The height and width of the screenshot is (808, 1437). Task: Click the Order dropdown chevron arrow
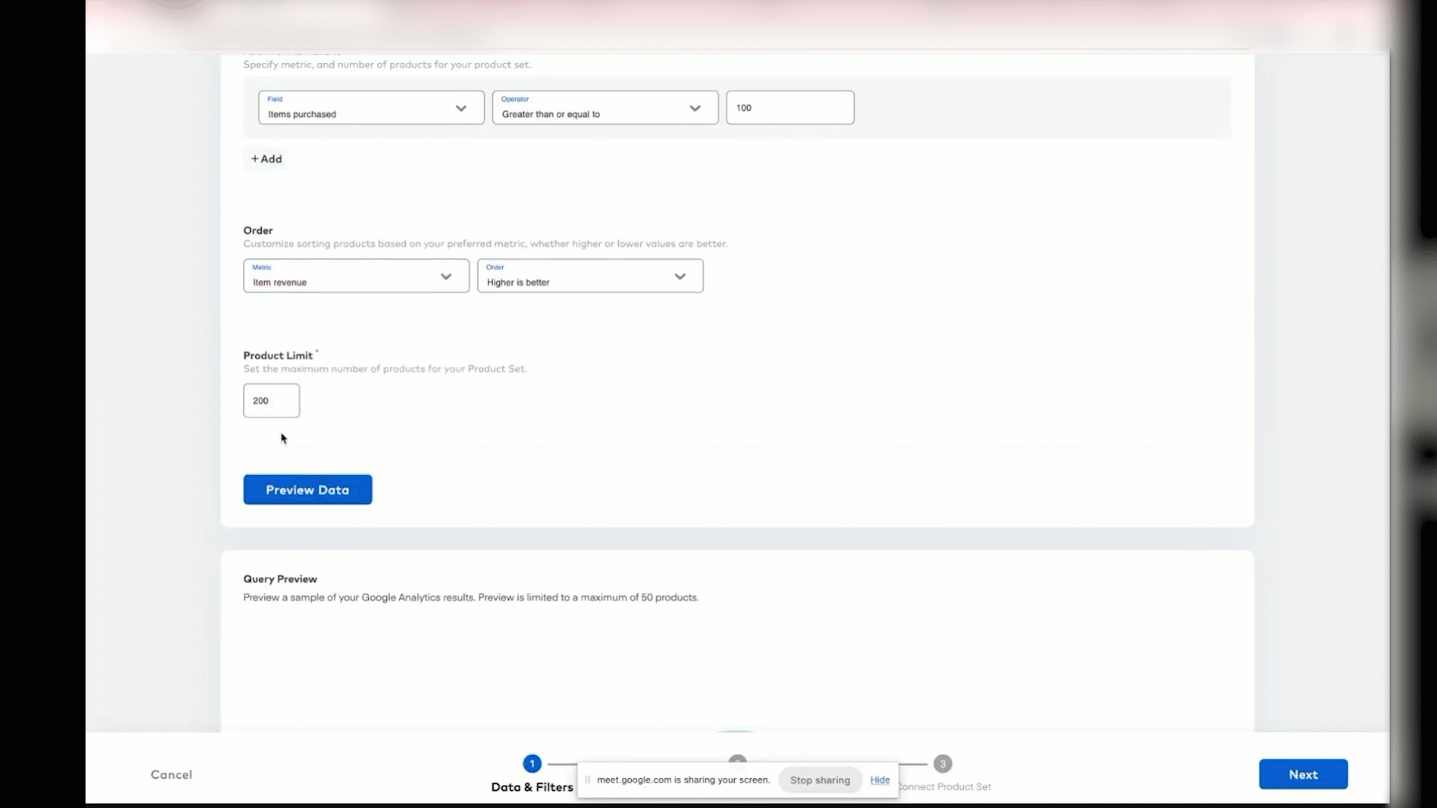pyautogui.click(x=680, y=276)
